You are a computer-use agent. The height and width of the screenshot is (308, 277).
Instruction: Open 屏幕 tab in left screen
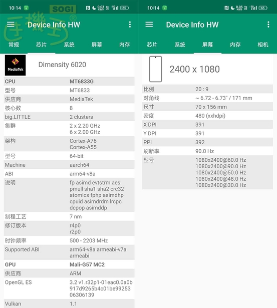(97, 45)
